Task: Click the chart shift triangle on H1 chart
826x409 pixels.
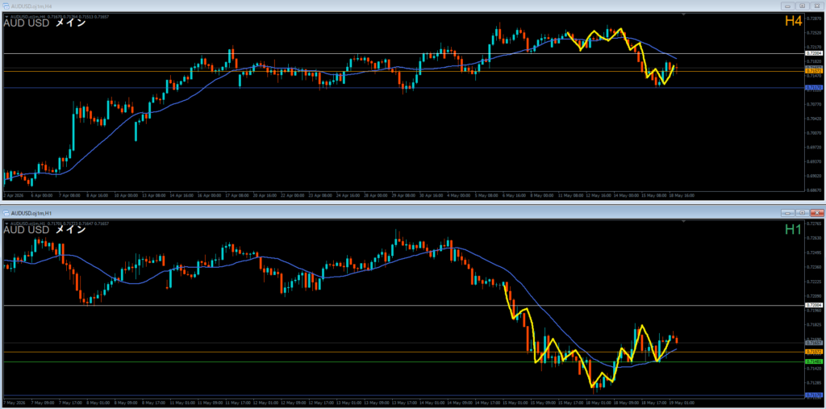Action: 684,223
